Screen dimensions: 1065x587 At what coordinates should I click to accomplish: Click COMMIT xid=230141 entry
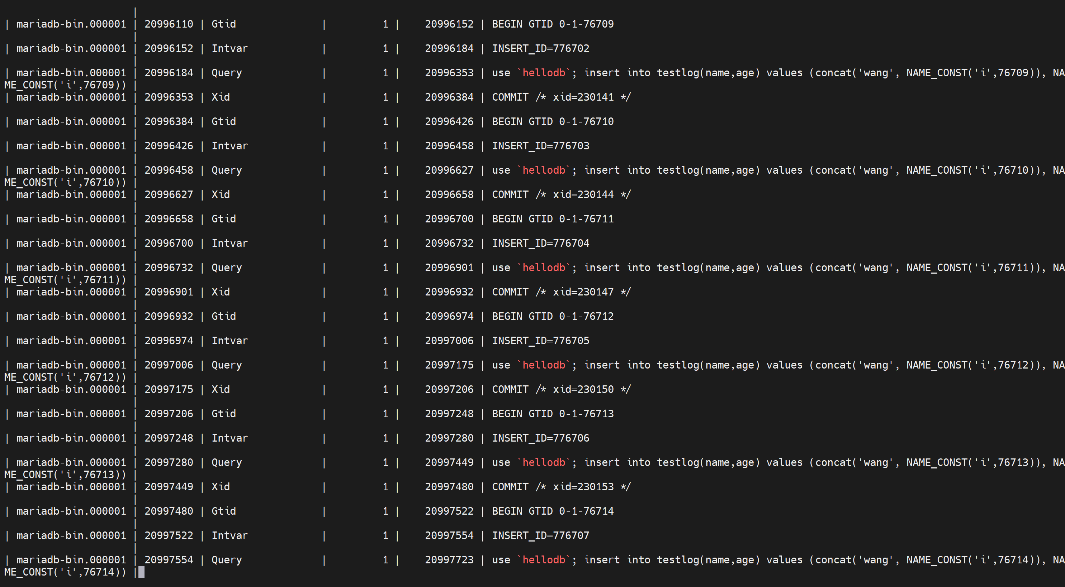(561, 97)
